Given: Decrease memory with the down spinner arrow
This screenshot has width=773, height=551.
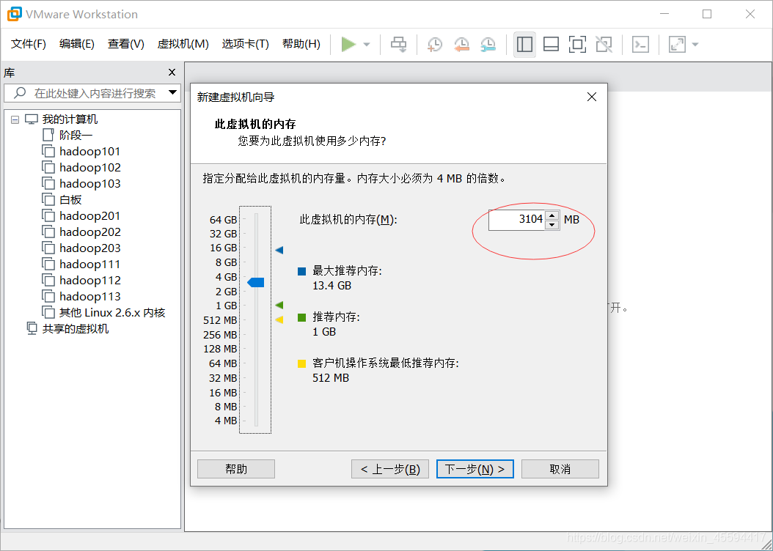Looking at the screenshot, I should click(552, 224).
